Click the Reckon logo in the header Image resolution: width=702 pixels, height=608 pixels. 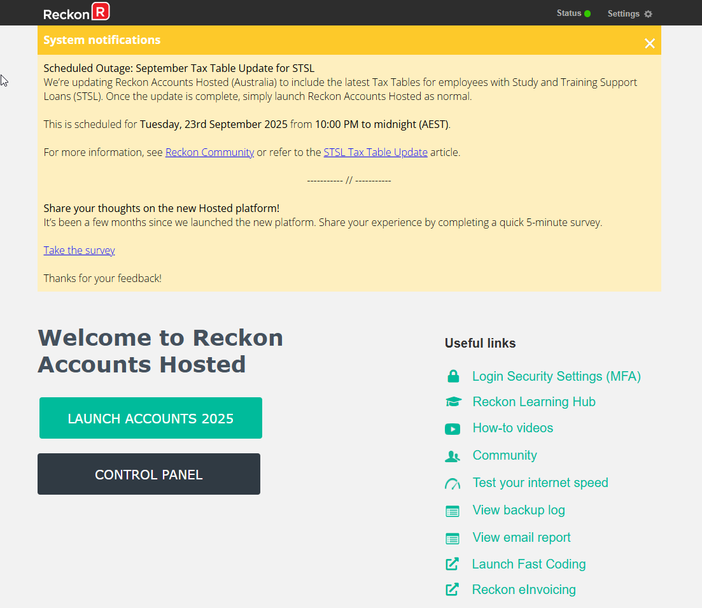point(76,12)
